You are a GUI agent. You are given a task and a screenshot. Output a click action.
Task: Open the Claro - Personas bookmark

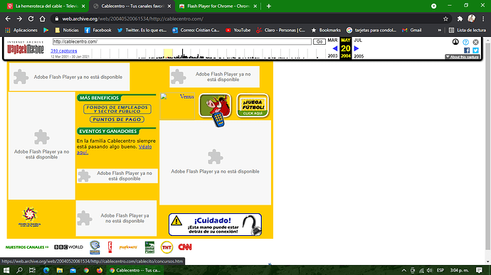pyautogui.click(x=280, y=30)
